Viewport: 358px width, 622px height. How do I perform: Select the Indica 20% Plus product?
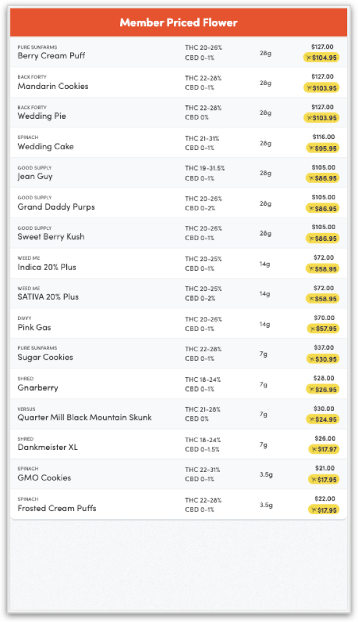(178, 263)
